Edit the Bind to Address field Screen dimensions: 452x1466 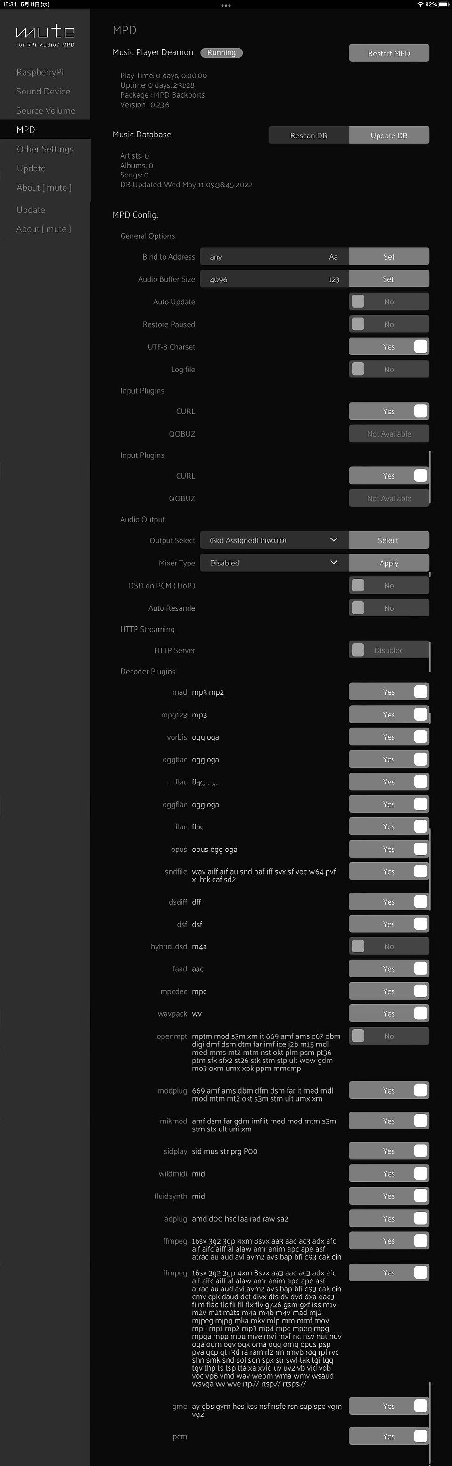tap(275, 257)
